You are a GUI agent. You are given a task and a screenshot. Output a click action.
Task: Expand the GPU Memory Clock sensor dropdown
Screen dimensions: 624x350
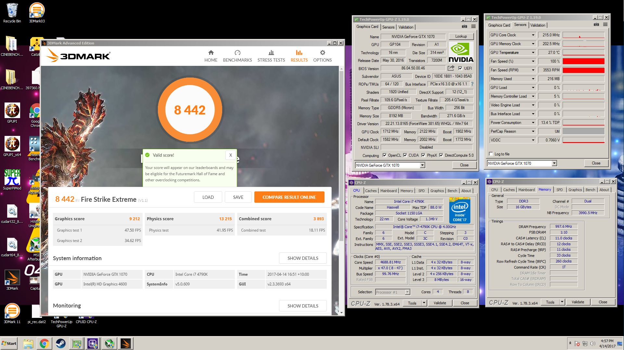tap(533, 44)
